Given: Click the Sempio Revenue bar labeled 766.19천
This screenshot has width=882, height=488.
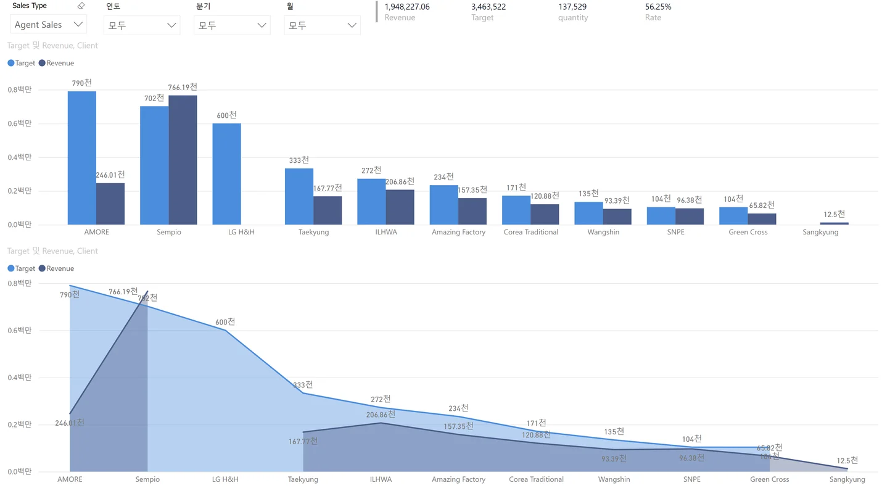Looking at the screenshot, I should [x=183, y=160].
